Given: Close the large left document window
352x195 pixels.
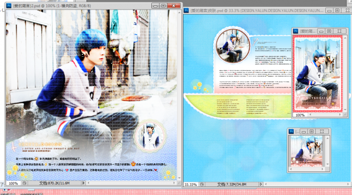Looking at the screenshot, I should tap(174, 6).
